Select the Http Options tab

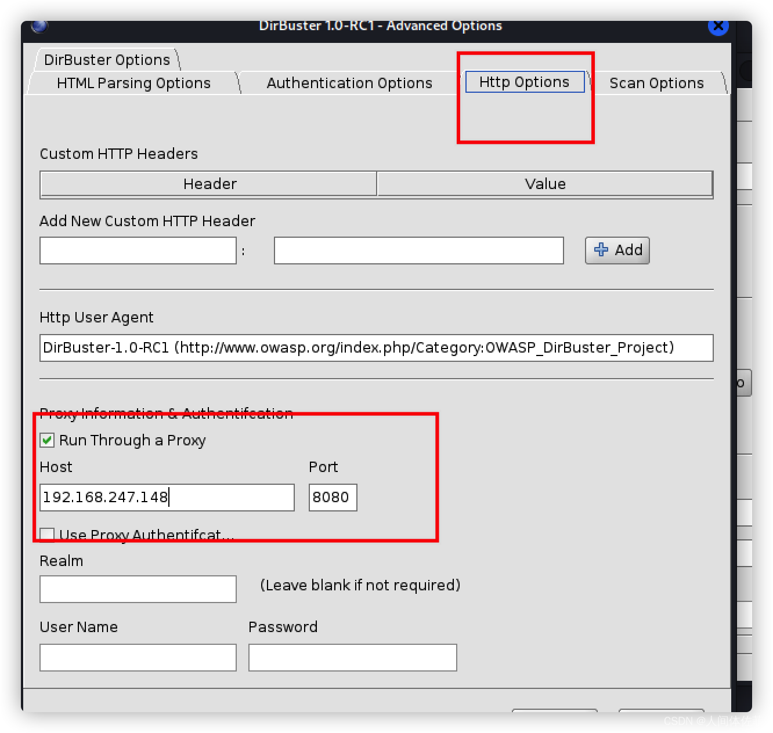point(525,82)
